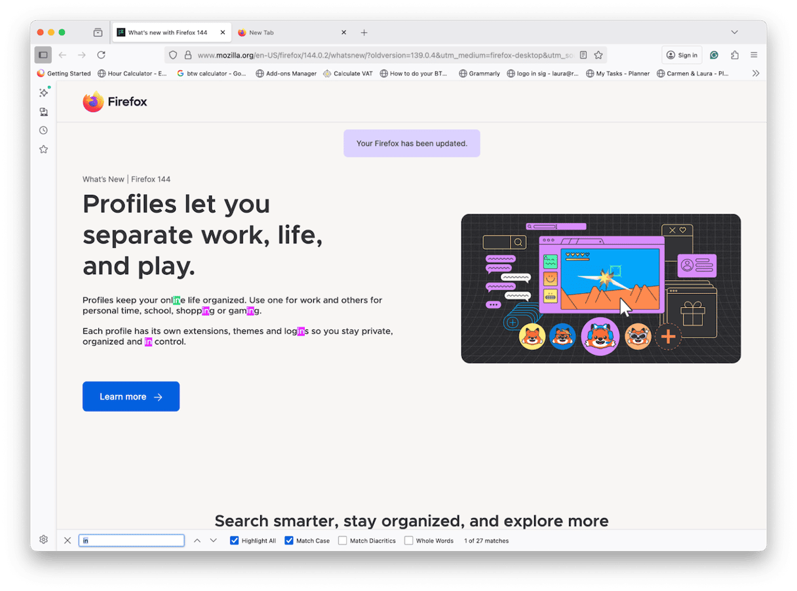Enable the Whole Words checkbox
Viewport: 797px width, 591px height.
pos(408,540)
